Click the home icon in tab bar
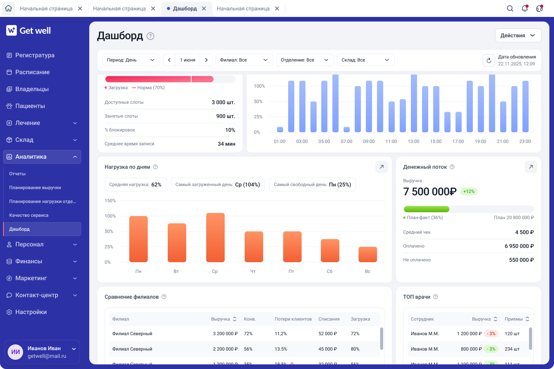Screen dimensions: 554x369 8,8
